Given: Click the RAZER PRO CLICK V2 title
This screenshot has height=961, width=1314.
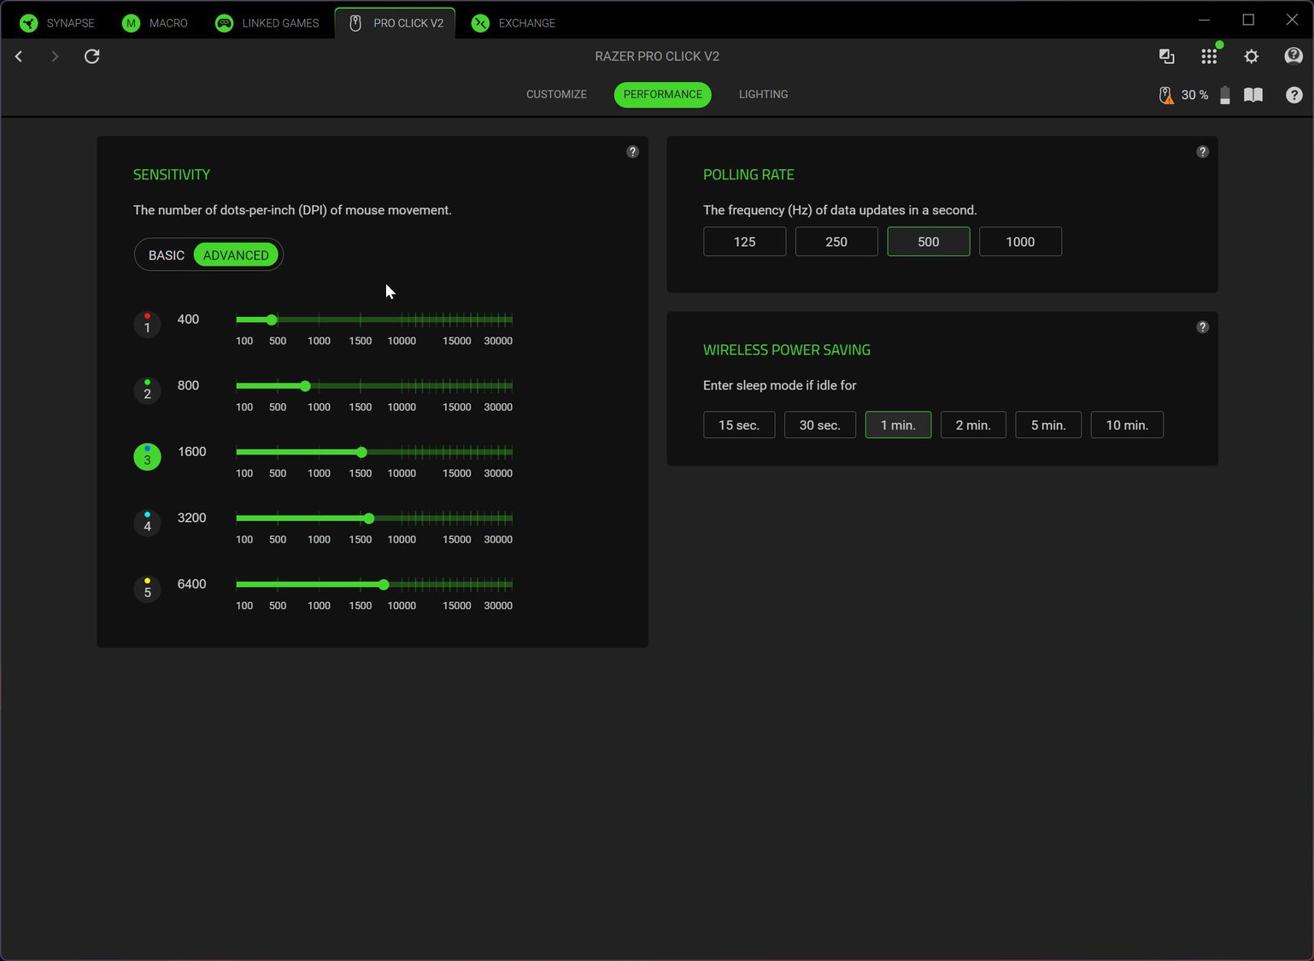Looking at the screenshot, I should point(657,56).
